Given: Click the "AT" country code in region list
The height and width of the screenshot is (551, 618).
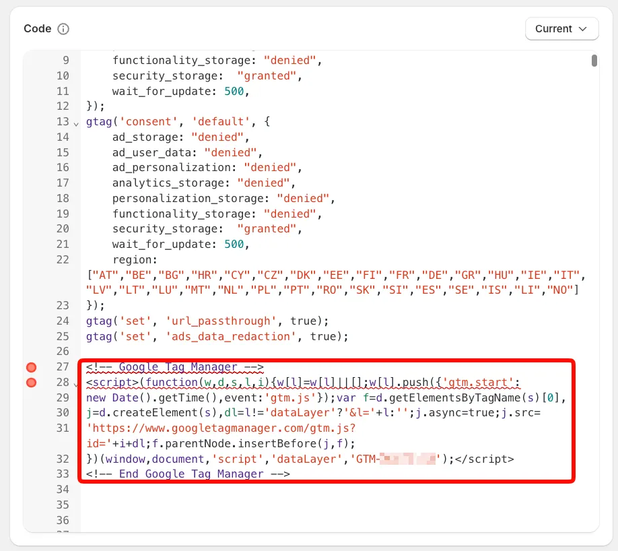Looking at the screenshot, I should [x=106, y=275].
